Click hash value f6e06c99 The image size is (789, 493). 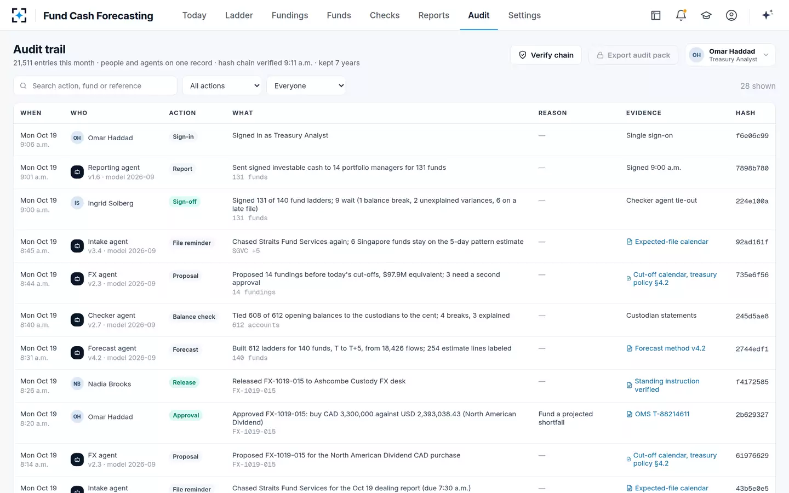(752, 136)
